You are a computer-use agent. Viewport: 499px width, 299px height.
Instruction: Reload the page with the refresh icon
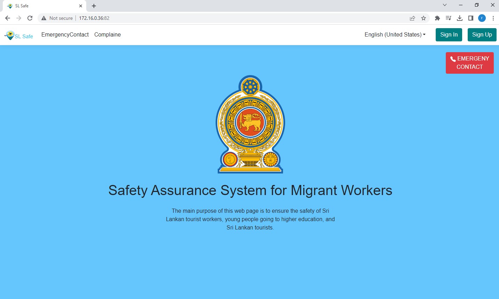(x=30, y=18)
